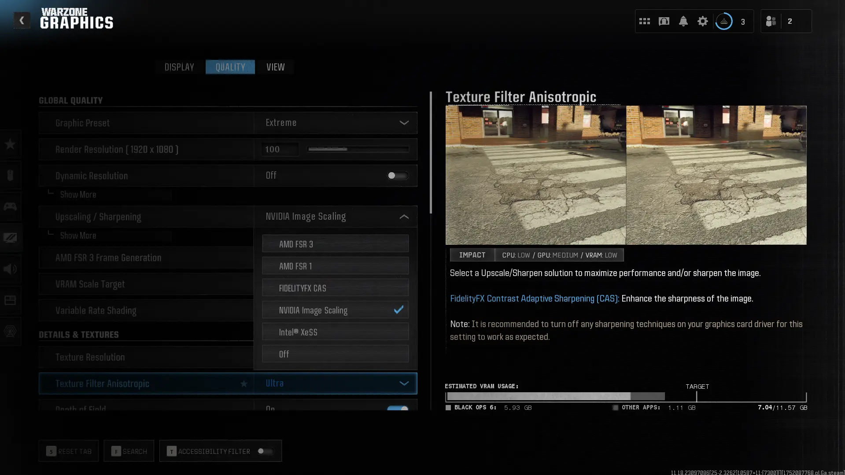The image size is (845, 475).
Task: Click the Estimated VRAM Usage bar
Action: coord(626,396)
